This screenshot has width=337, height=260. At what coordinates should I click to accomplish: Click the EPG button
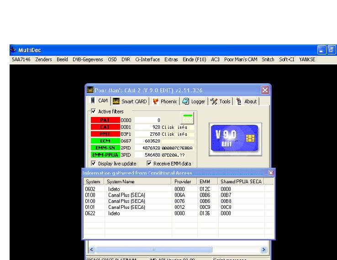[187, 118]
